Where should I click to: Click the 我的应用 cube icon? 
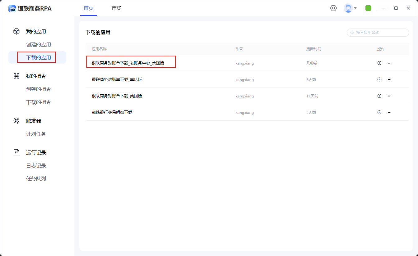point(16,31)
